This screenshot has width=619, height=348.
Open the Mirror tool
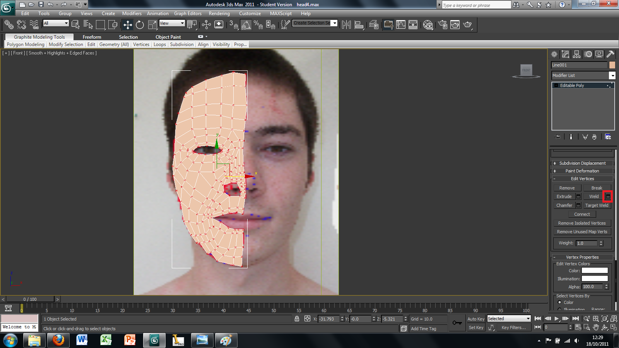pos(347,24)
